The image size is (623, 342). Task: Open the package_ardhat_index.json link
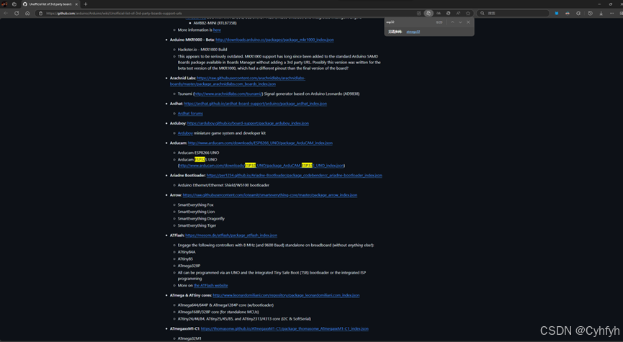256,104
